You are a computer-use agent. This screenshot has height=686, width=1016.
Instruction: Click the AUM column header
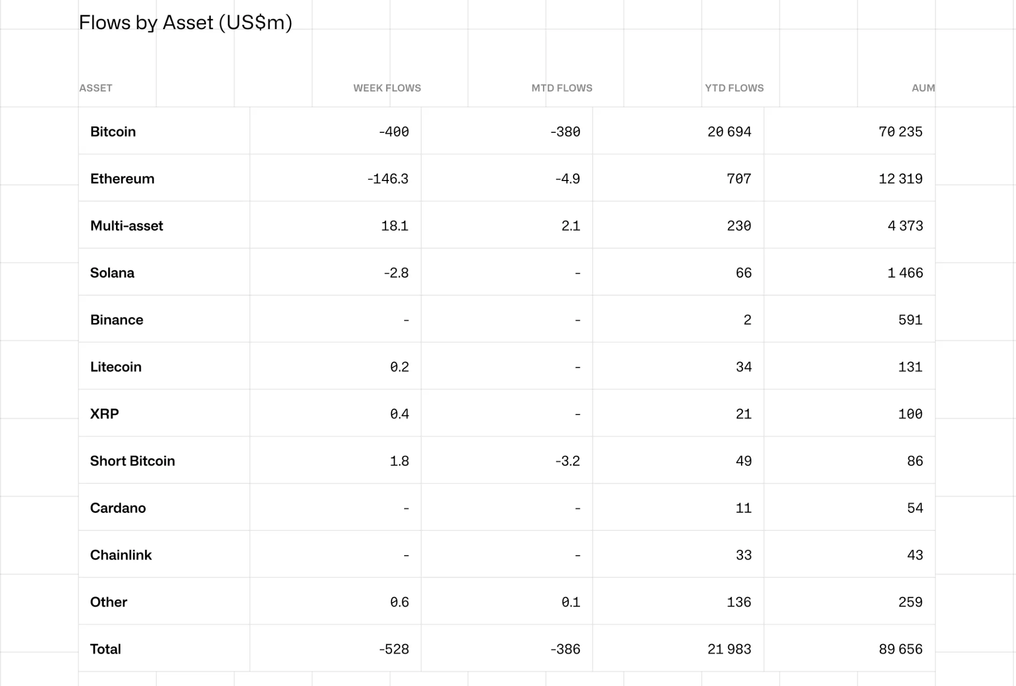(923, 88)
